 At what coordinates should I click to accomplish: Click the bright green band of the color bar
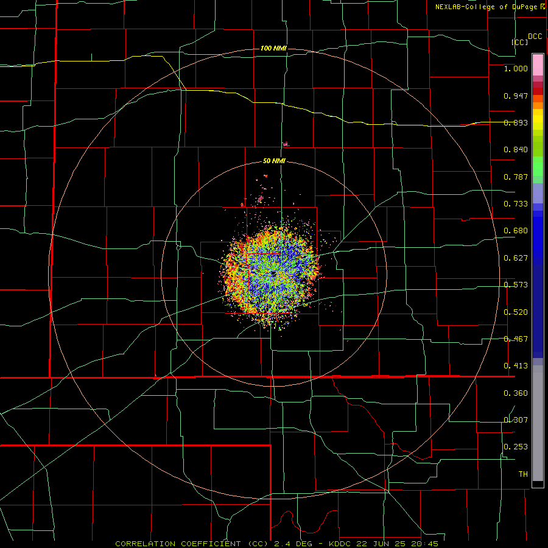538,166
